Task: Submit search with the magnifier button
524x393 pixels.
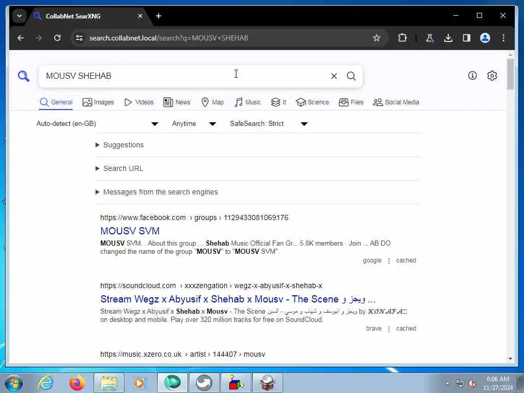Action: 351,76
